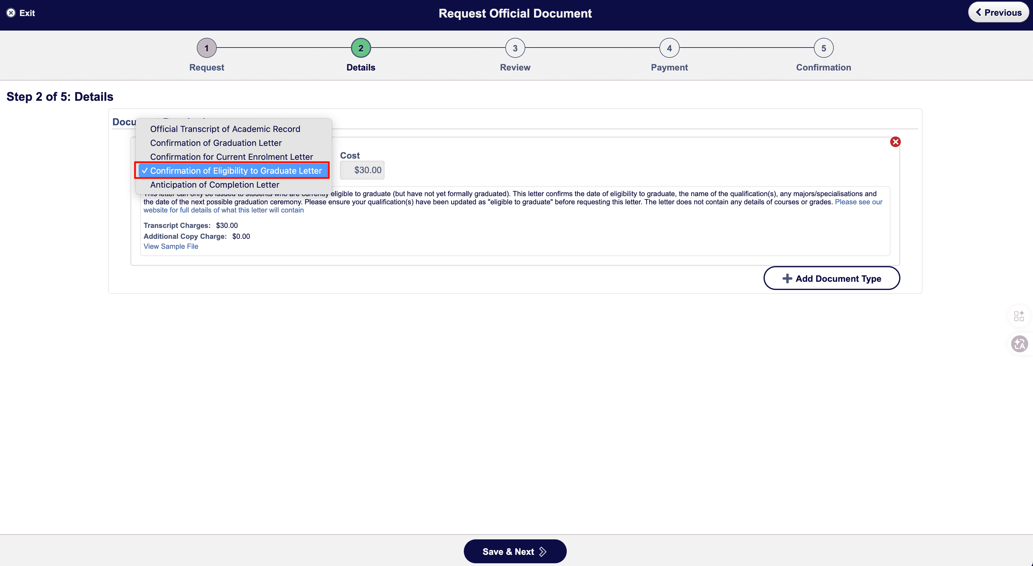Open the View Sample File link
This screenshot has height=566, width=1033.
(171, 246)
